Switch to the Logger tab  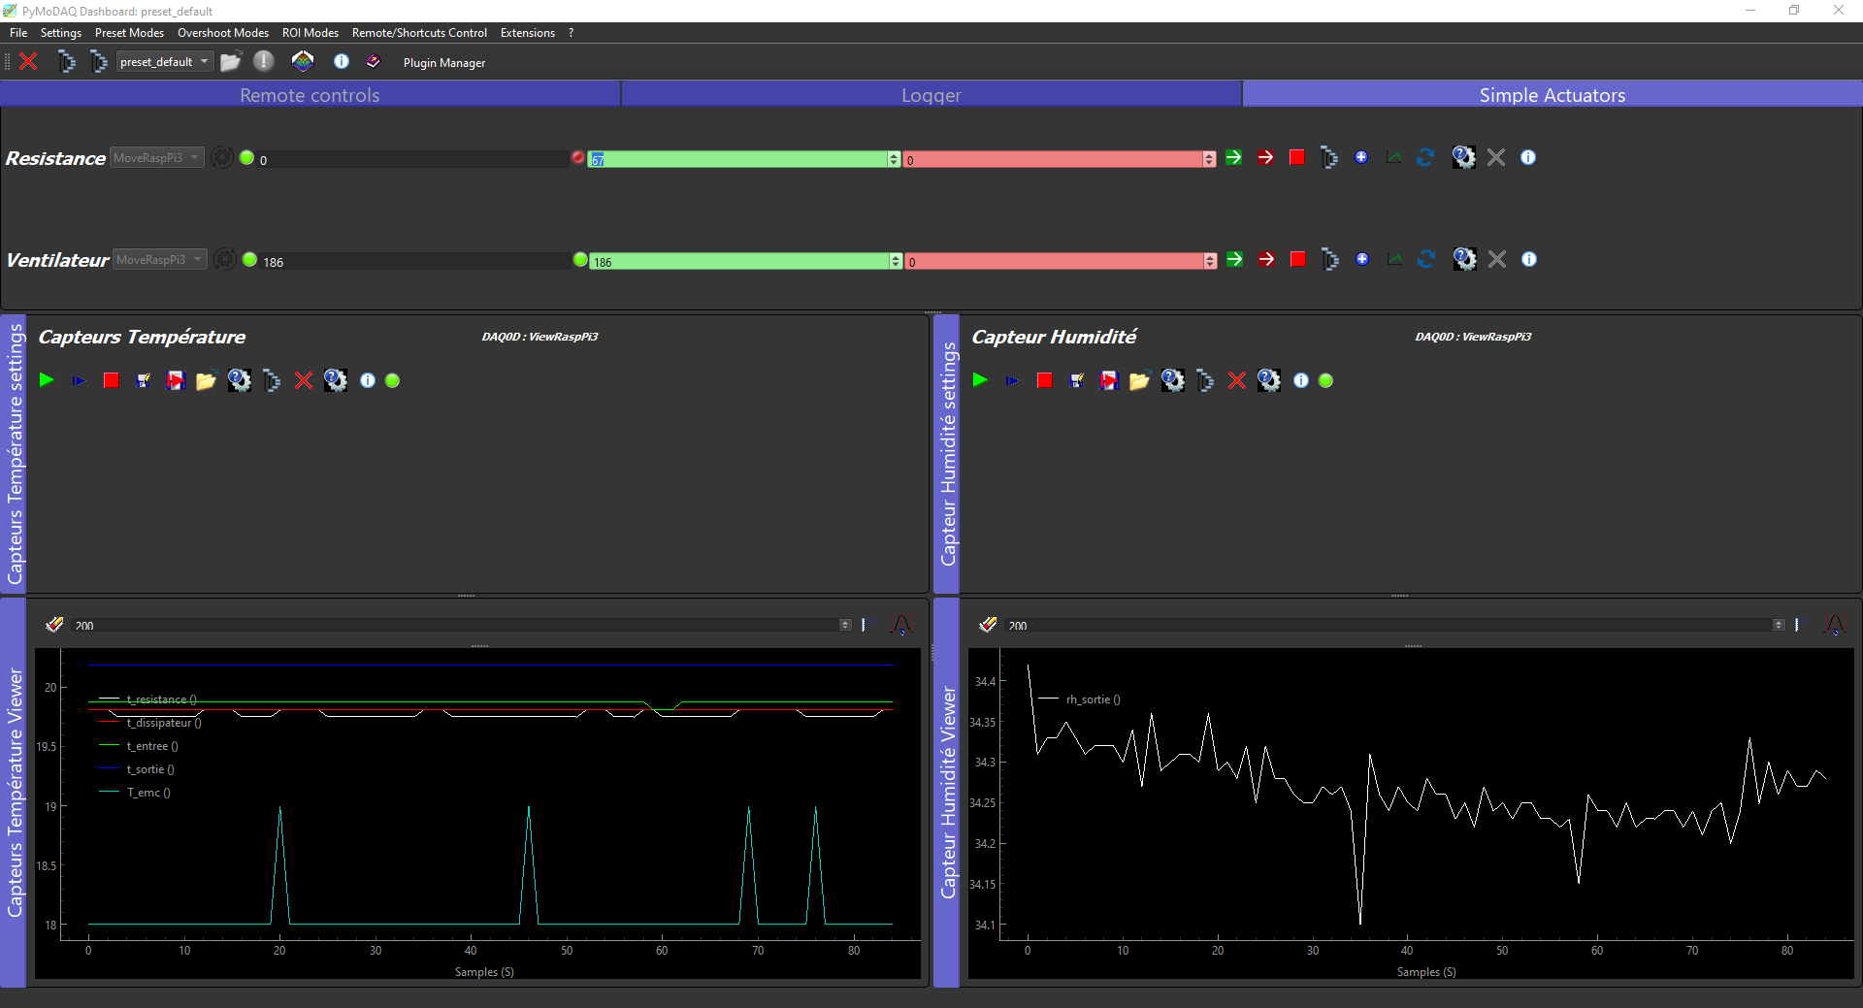(x=931, y=94)
